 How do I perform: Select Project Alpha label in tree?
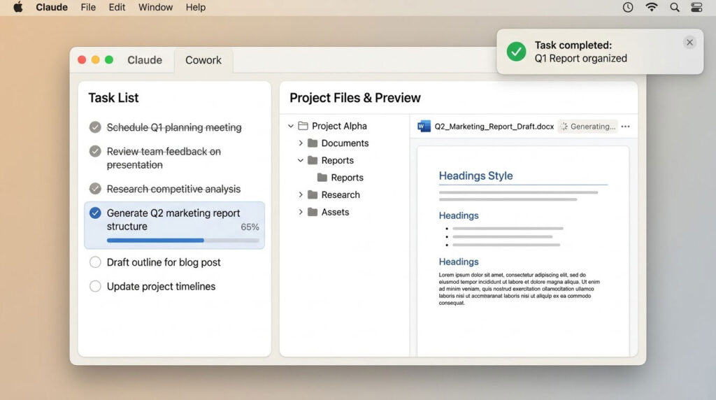click(x=339, y=126)
